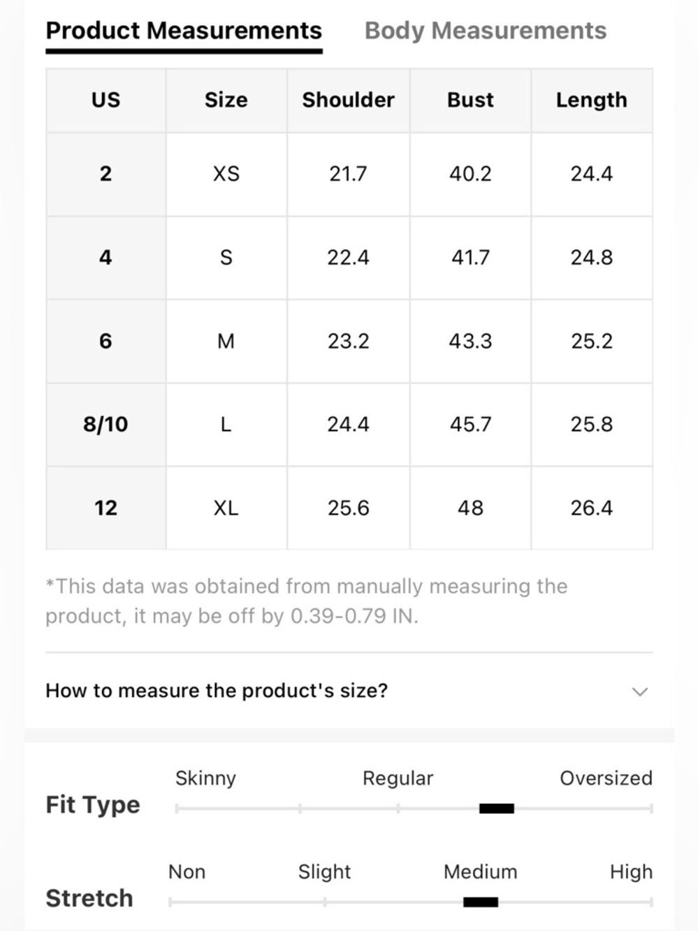The width and height of the screenshot is (698, 931).
Task: Click the Skinny fit label
Action: [205, 778]
